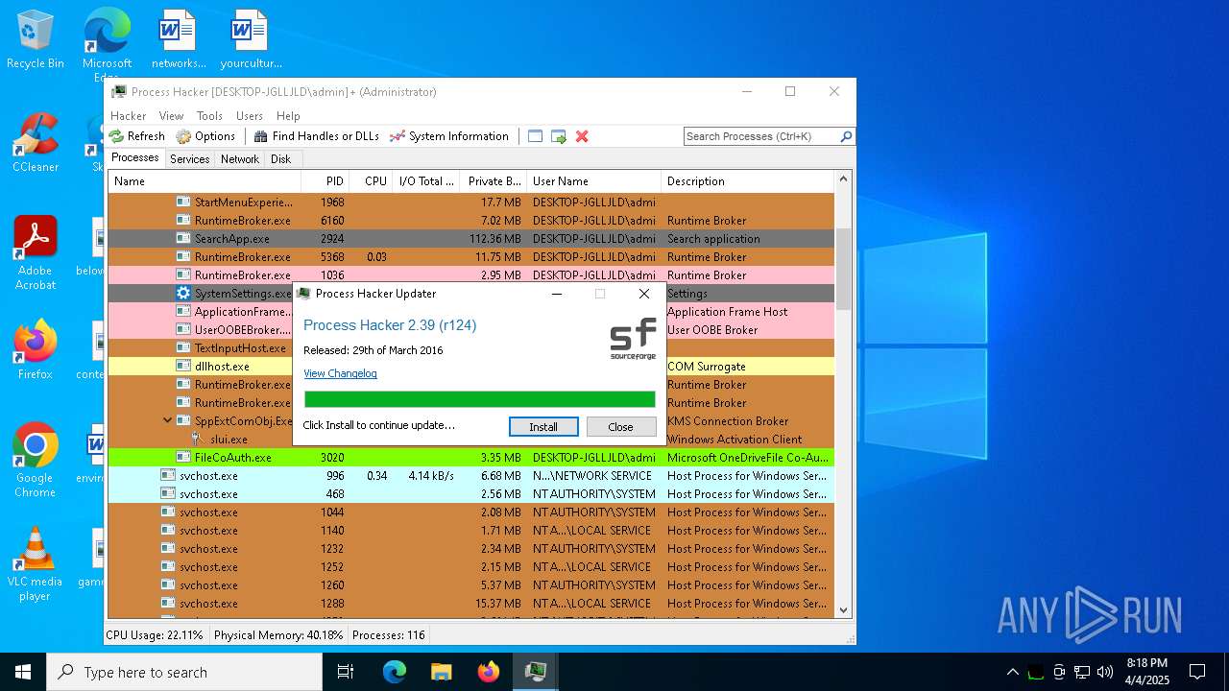Switch to the Disk tab
1229x691 pixels.
pyautogui.click(x=281, y=159)
